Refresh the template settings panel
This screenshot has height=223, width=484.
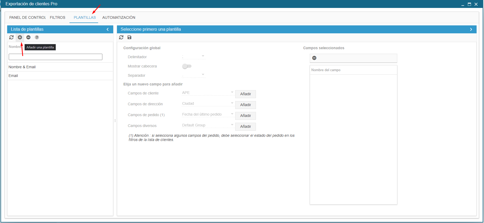(x=121, y=37)
